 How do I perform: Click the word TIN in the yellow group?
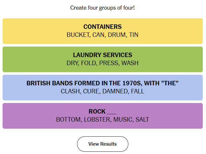click(133, 35)
